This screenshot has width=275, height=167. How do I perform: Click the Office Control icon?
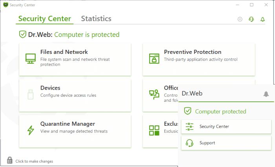(x=154, y=94)
